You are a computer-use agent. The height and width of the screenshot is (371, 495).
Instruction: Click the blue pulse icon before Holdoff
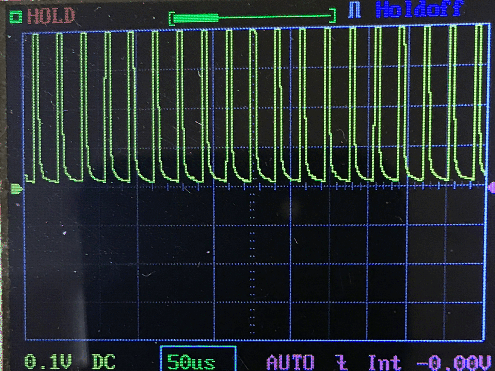(355, 10)
